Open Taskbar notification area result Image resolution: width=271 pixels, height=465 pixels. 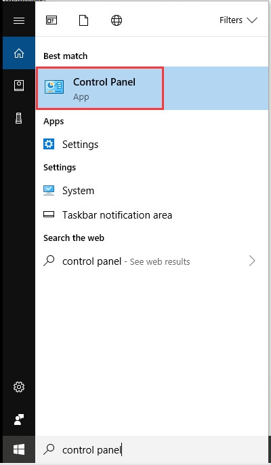pyautogui.click(x=152, y=215)
